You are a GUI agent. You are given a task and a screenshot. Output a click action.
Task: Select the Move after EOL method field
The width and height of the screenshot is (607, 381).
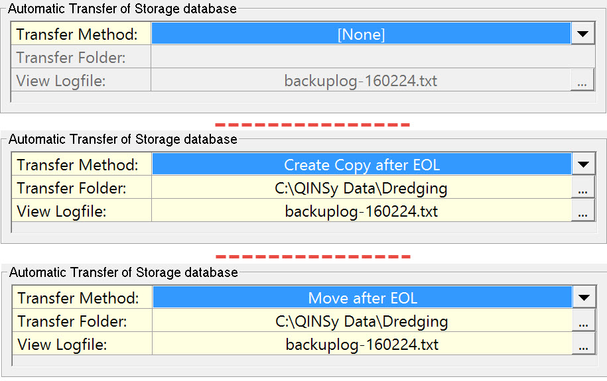click(x=362, y=298)
